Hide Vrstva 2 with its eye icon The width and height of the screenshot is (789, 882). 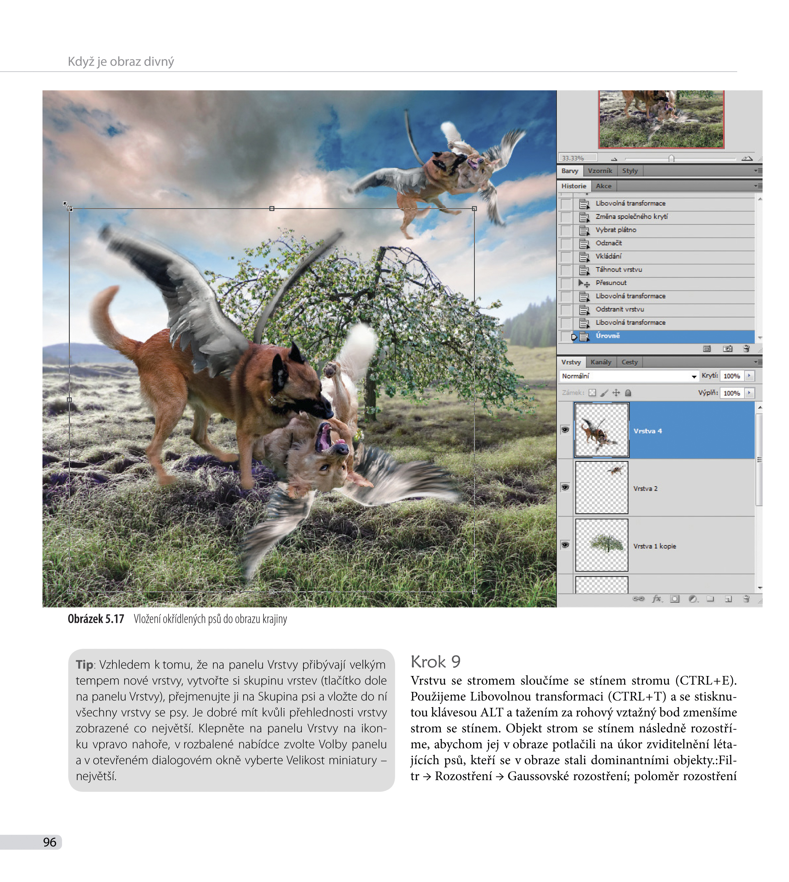565,487
